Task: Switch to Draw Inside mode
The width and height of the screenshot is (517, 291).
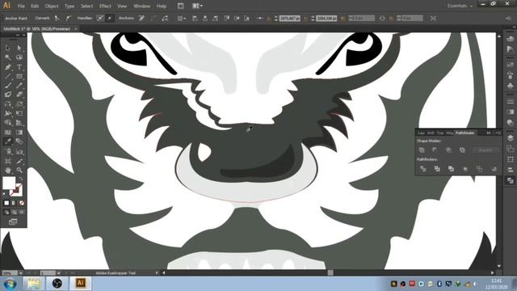Action: [22, 213]
